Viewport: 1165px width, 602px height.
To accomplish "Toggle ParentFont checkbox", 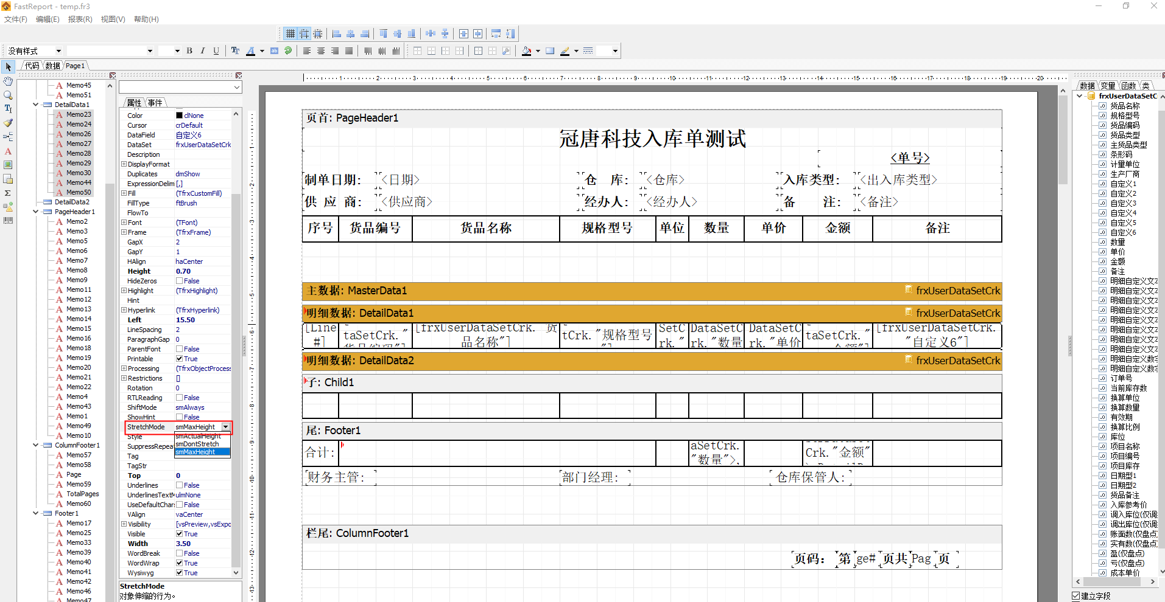I will tap(179, 349).
